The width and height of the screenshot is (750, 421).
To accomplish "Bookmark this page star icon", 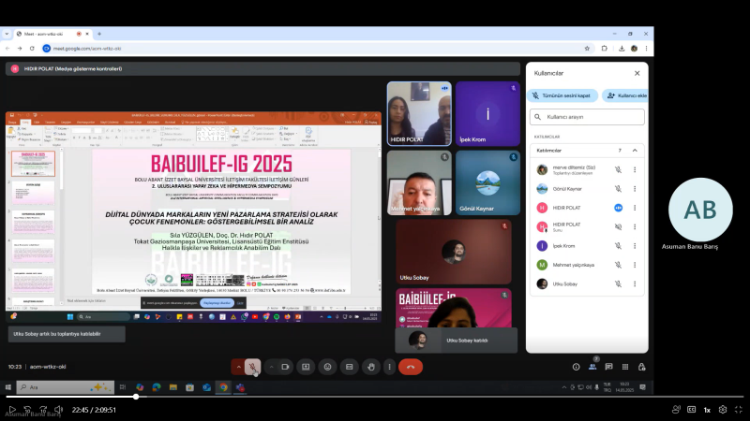I will [587, 49].
